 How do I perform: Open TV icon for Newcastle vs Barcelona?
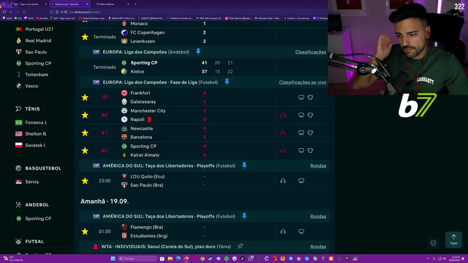[x=301, y=133]
